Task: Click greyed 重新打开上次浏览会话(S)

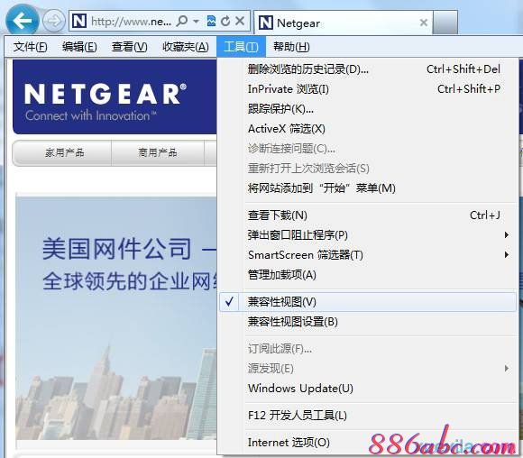Action: 368,169
